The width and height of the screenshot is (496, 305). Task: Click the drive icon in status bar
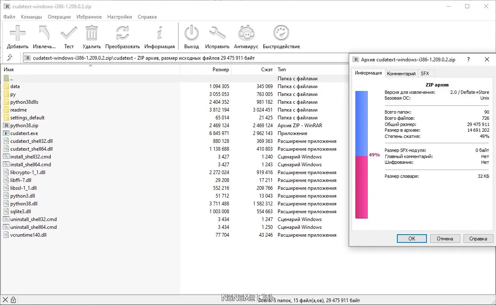point(5,300)
